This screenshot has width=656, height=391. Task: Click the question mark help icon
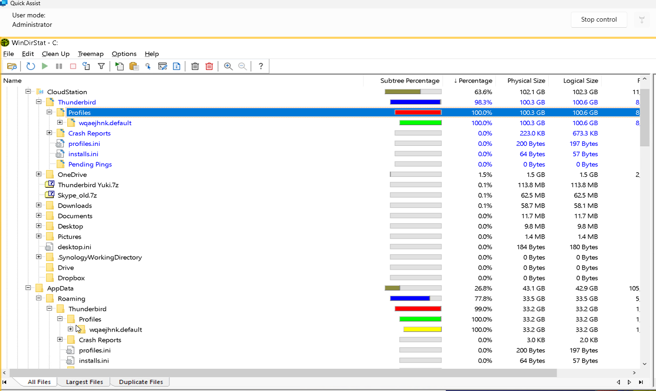pyautogui.click(x=261, y=66)
